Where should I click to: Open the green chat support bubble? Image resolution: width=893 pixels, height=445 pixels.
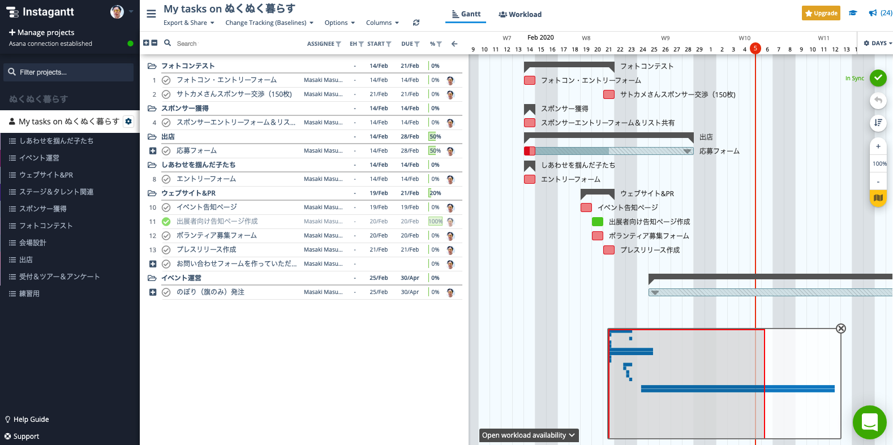(x=869, y=422)
